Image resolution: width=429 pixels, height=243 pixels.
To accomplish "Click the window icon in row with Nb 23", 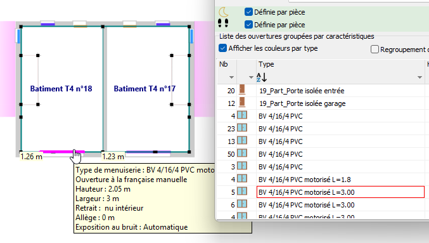I will (x=242, y=128).
